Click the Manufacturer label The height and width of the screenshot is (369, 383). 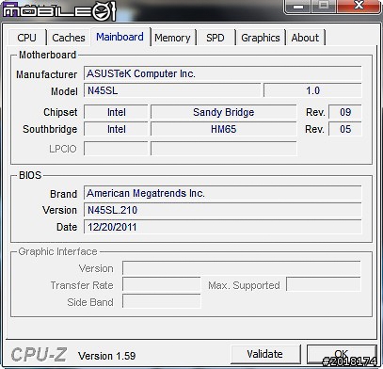46,74
